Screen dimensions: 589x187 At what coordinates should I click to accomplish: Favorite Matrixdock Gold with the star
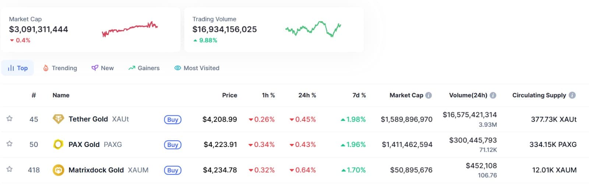pos(10,169)
